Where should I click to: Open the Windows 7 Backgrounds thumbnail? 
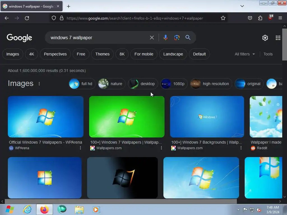[x=207, y=117]
